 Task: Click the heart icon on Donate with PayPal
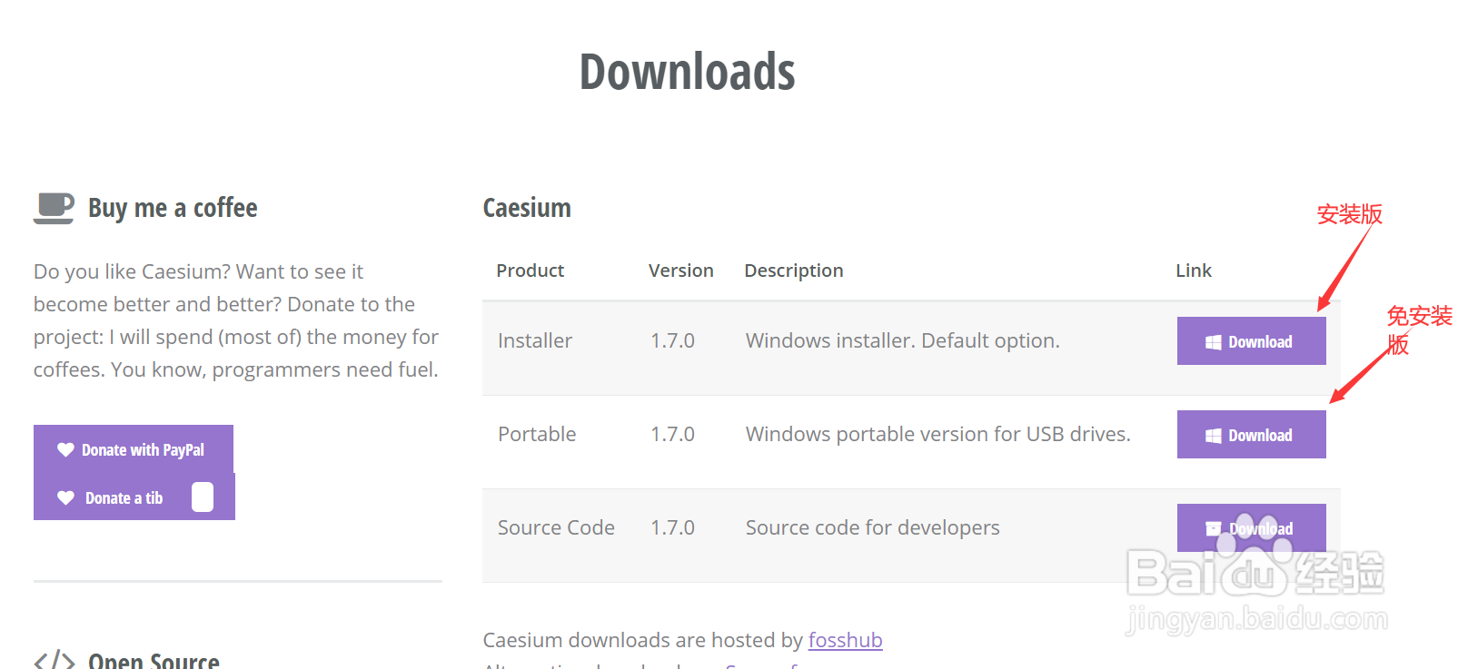click(65, 449)
